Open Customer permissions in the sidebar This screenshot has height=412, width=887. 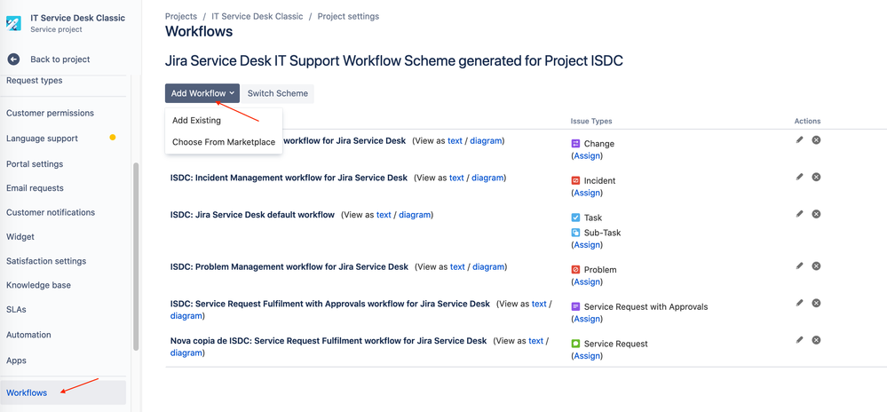(x=51, y=113)
